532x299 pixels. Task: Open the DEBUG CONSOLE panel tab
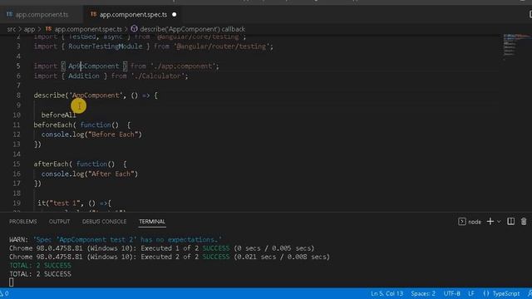coord(104,222)
